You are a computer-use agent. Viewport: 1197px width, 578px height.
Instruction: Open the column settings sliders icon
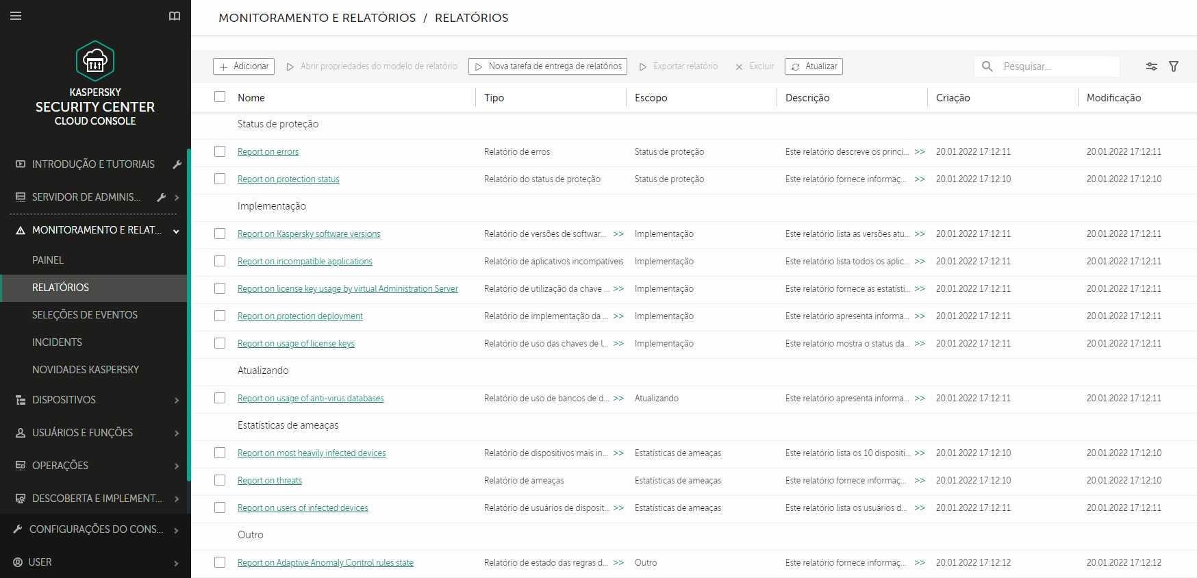point(1152,66)
